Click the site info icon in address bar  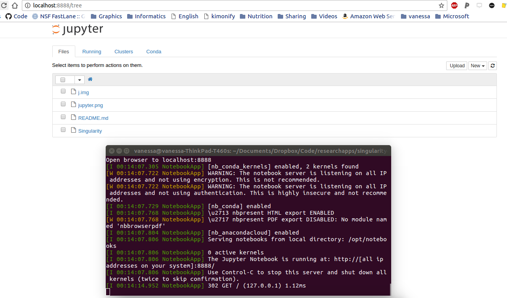tap(28, 5)
